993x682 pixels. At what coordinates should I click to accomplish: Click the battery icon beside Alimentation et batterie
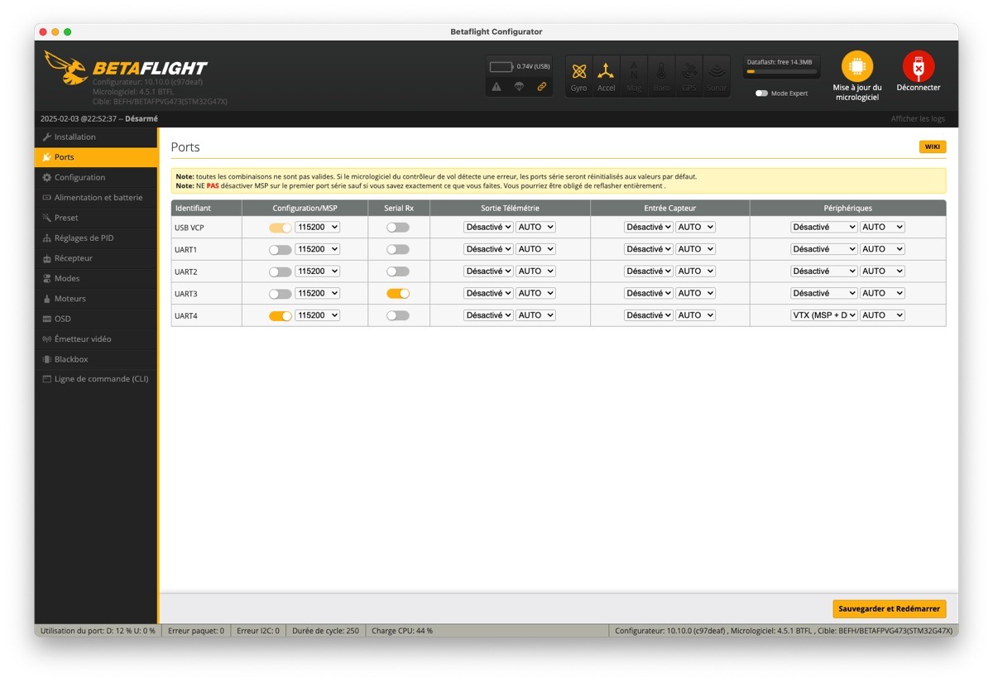tap(47, 198)
